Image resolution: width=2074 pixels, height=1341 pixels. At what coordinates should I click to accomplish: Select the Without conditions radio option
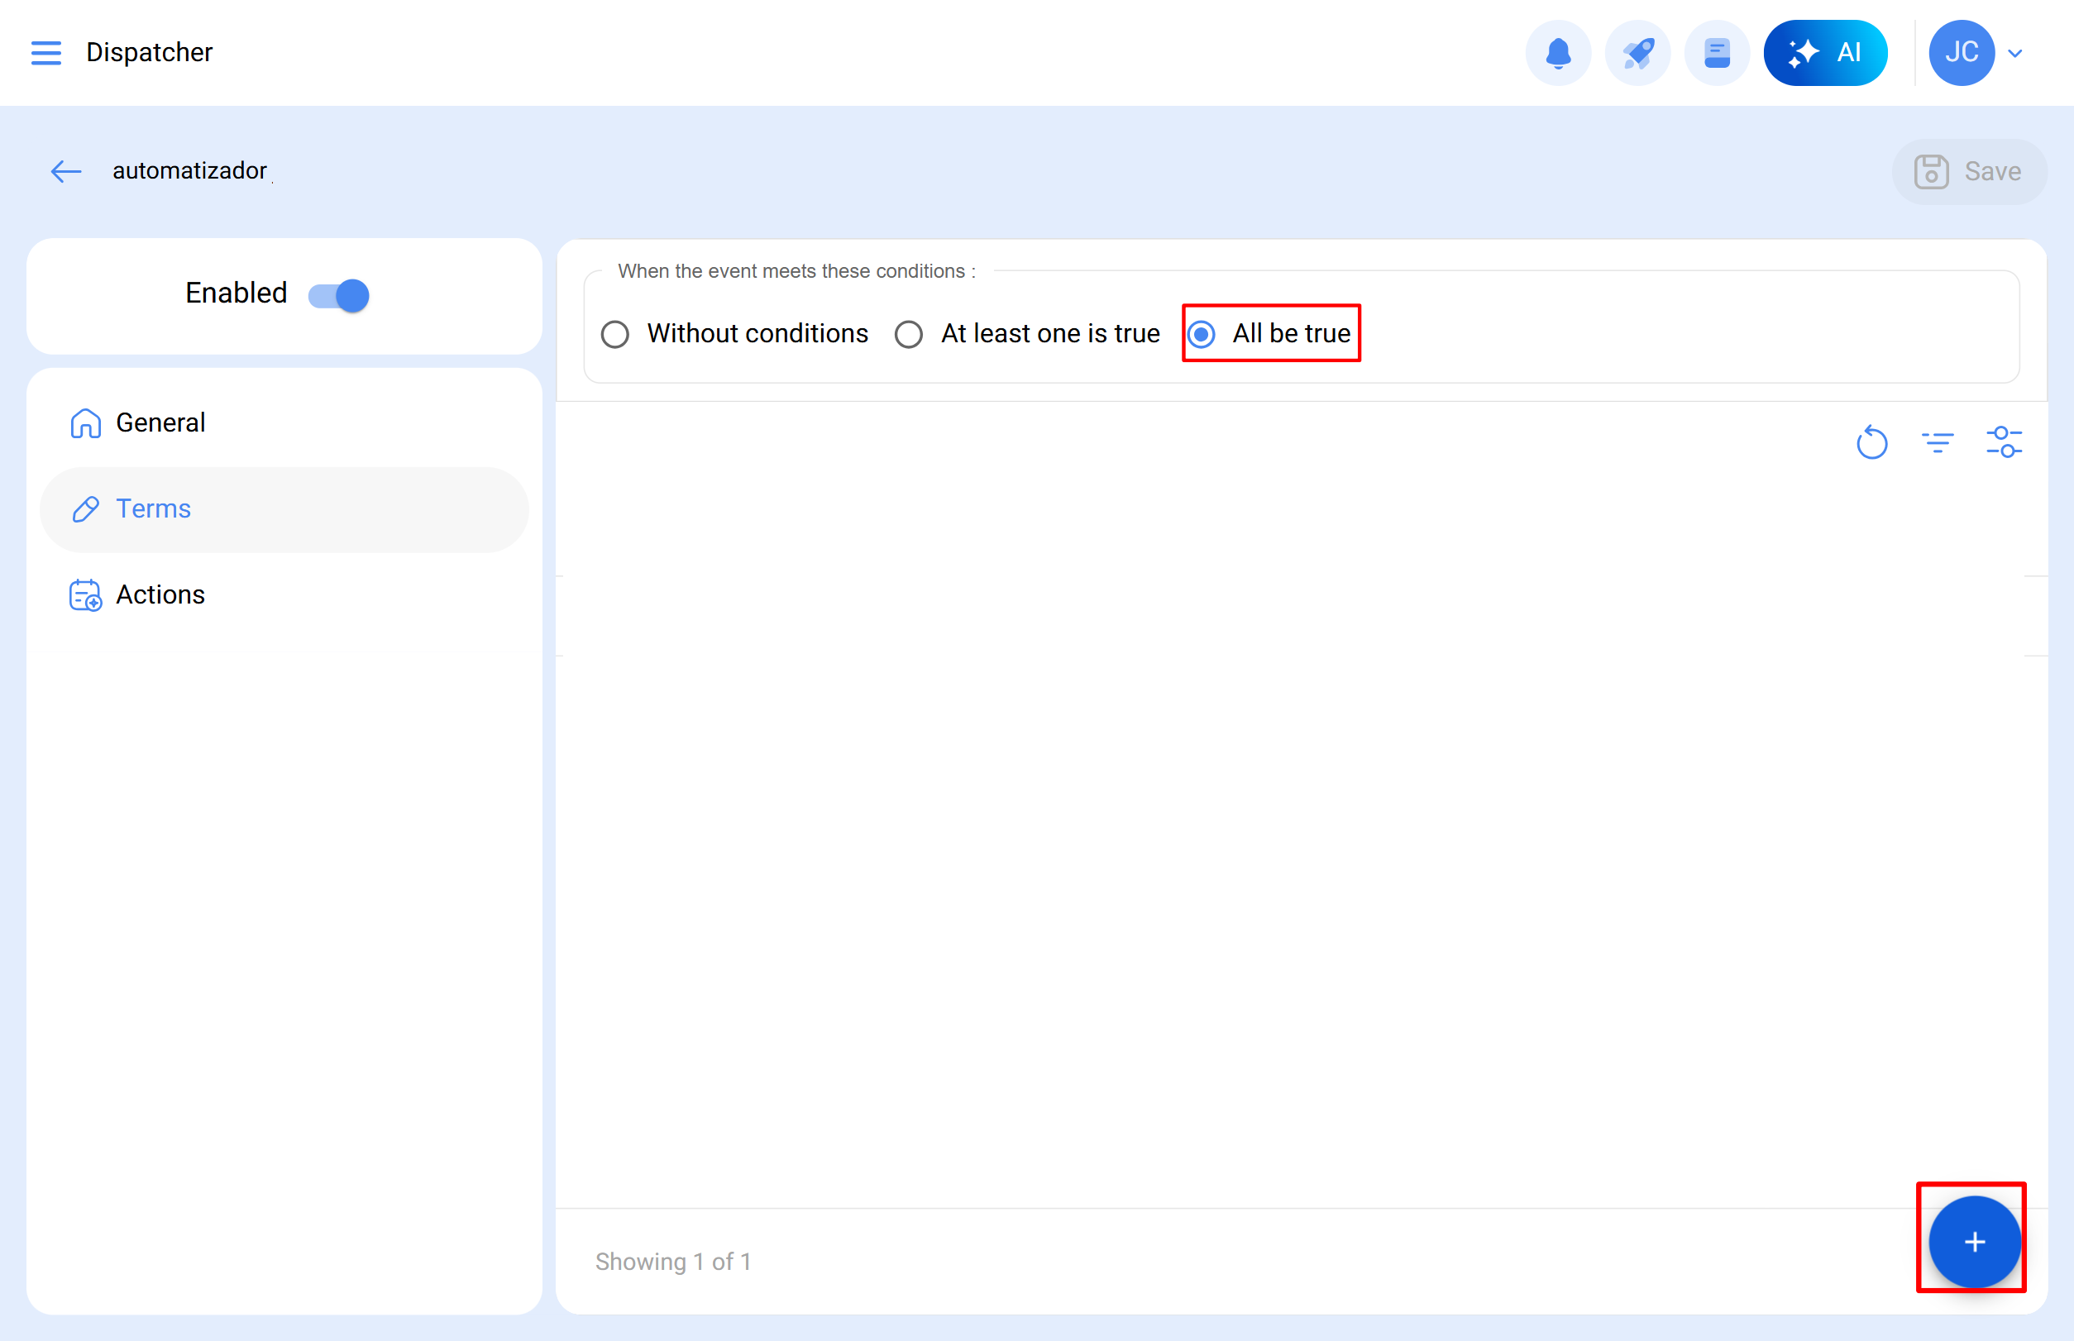coord(615,334)
